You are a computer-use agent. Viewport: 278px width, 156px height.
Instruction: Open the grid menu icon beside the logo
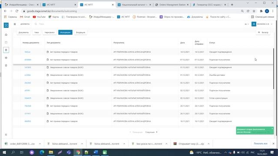tap(15, 24)
